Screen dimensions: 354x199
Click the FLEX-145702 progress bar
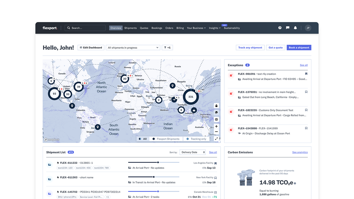pos(154,191)
